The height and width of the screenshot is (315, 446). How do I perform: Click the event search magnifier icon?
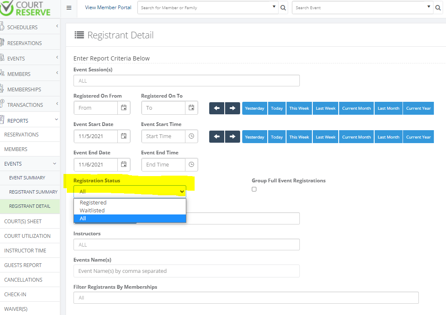point(438,8)
